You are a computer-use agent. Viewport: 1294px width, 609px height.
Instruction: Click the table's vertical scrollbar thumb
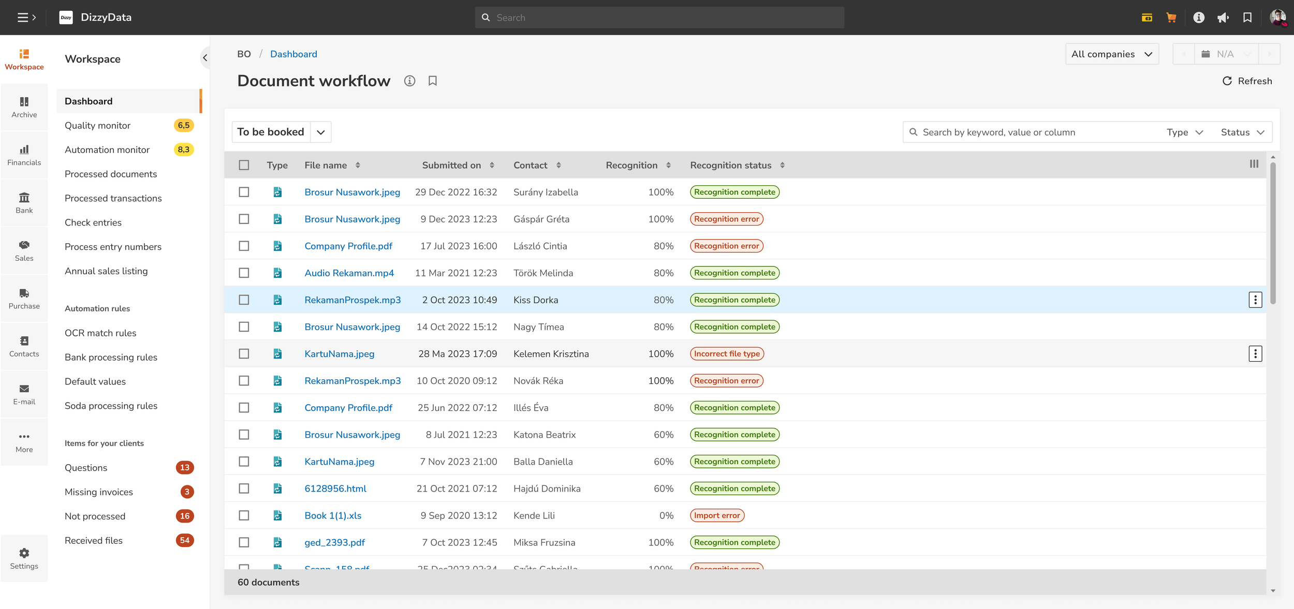click(1272, 233)
